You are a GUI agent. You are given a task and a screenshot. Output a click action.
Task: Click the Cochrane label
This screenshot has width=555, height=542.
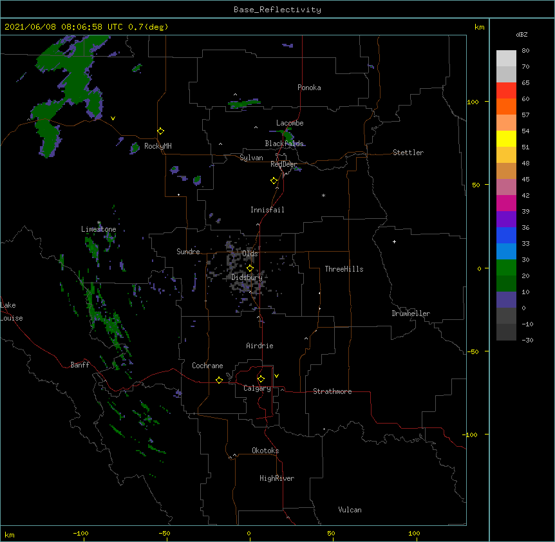[x=207, y=366]
